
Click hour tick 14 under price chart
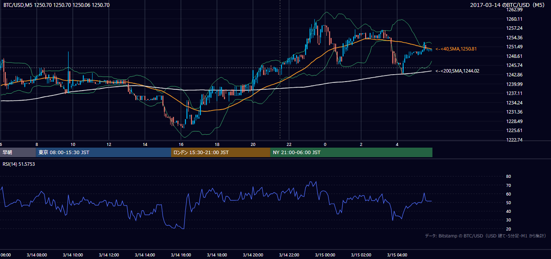coord(145,145)
